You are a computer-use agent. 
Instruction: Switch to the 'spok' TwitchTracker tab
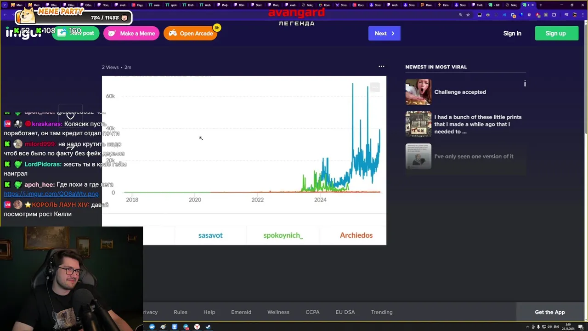click(x=172, y=5)
